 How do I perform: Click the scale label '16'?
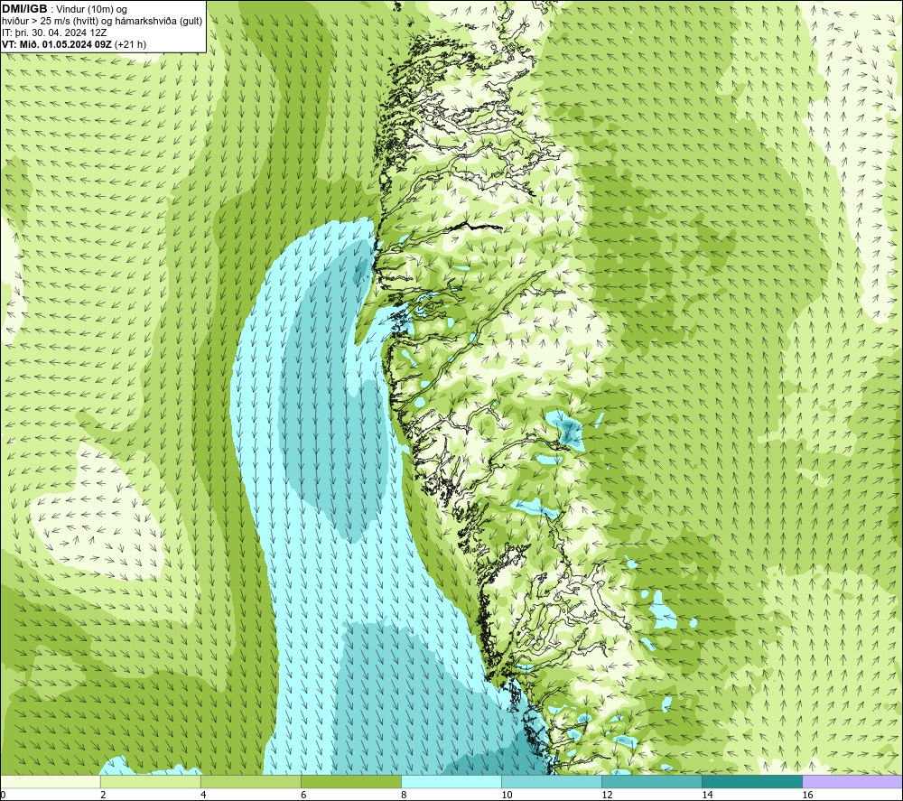point(806,796)
